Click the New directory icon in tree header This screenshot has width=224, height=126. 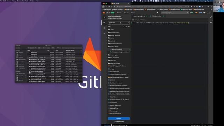click(129, 27)
